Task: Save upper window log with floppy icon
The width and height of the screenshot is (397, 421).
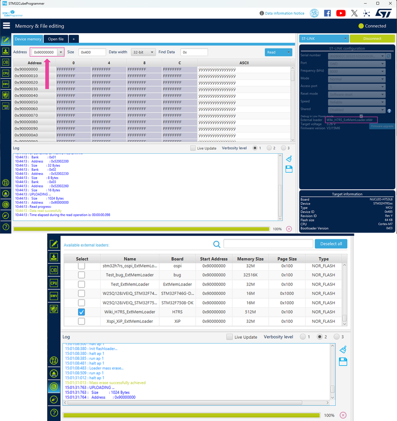Action: (x=289, y=169)
